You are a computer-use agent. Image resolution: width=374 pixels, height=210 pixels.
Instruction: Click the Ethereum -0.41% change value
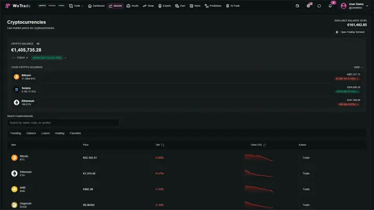(x=159, y=173)
